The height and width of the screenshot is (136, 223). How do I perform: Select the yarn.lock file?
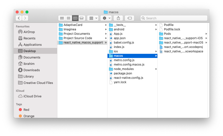[132, 82]
